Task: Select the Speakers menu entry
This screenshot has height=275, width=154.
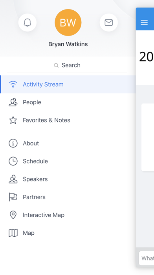Action: 68,179
